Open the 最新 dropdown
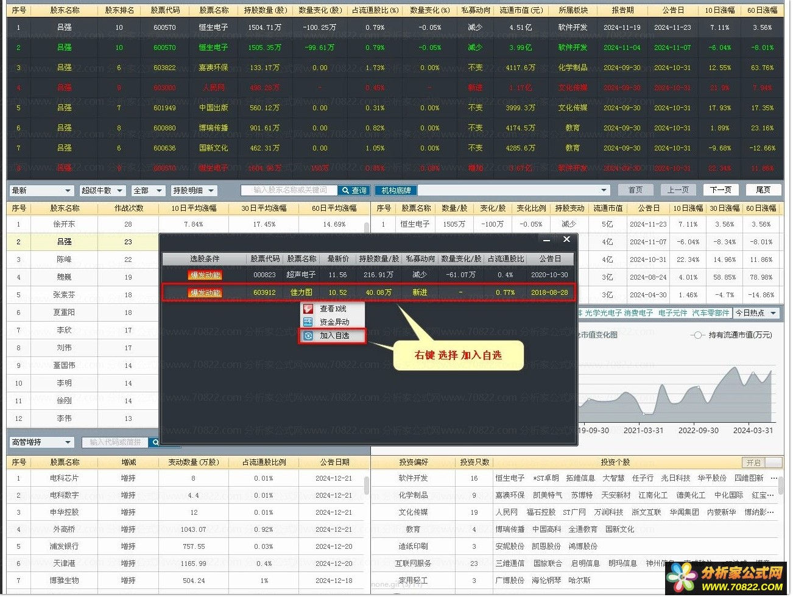 pos(41,191)
